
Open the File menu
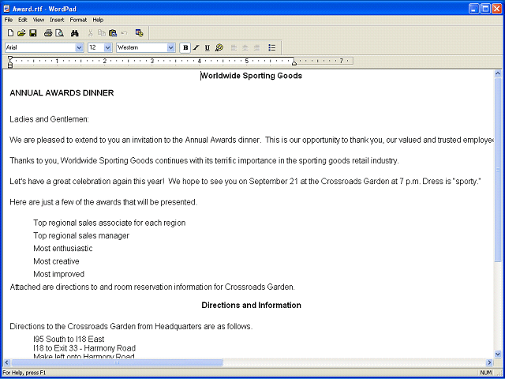point(9,20)
